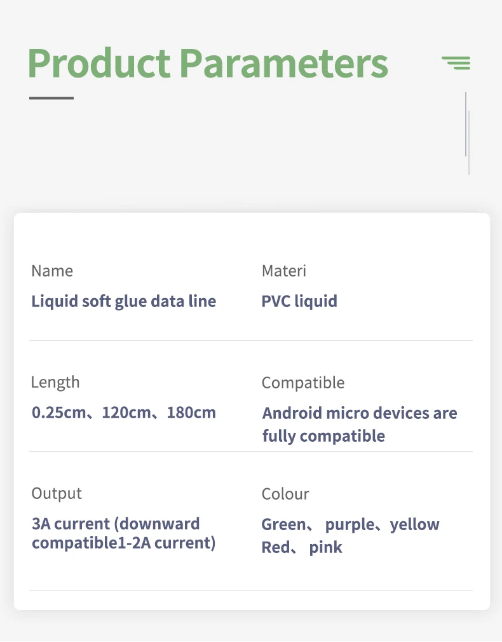The height and width of the screenshot is (642, 502).
Task: Open the green three-line menu icon
Action: point(456,62)
